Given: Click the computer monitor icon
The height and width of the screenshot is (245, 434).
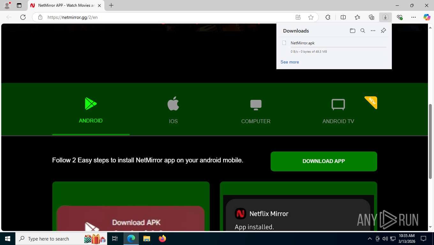Looking at the screenshot, I should click(256, 105).
